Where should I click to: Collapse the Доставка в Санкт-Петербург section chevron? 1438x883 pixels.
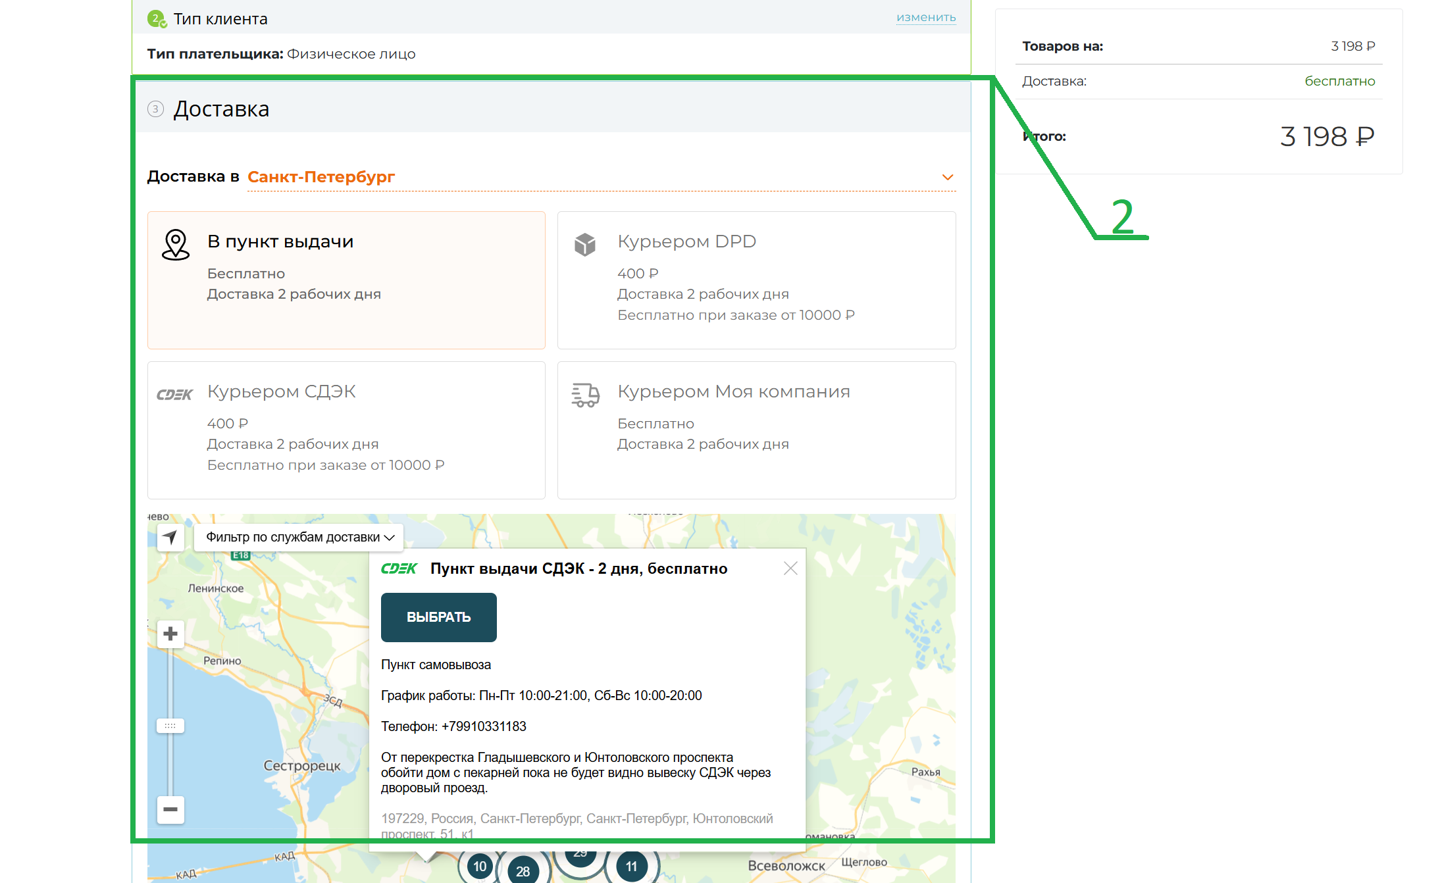pyautogui.click(x=948, y=176)
